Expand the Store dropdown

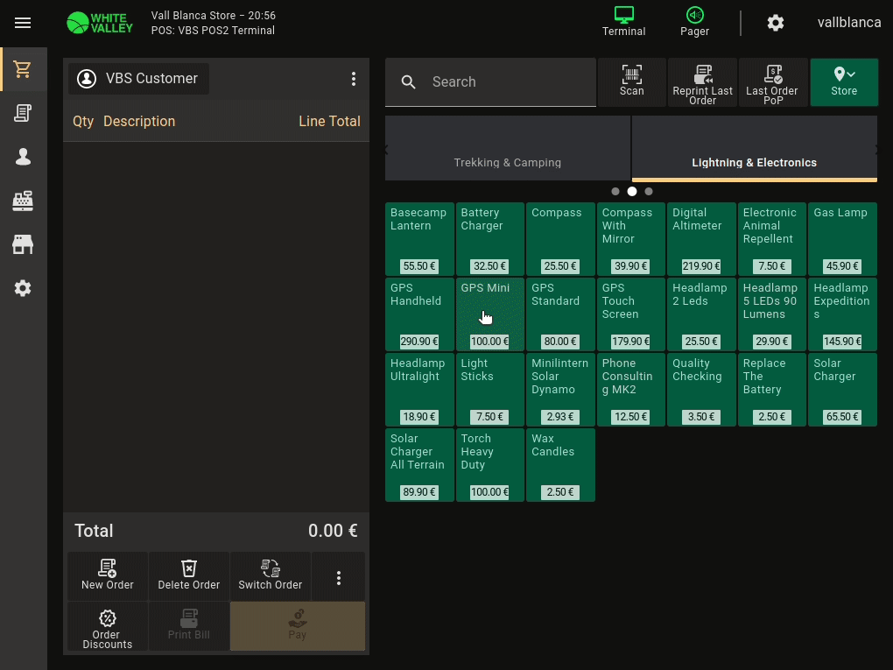pos(843,81)
